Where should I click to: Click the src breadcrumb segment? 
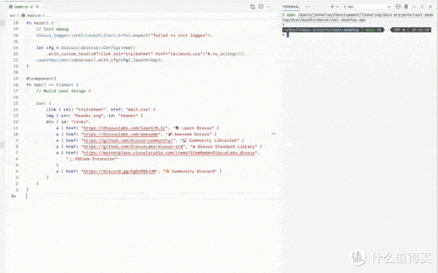click(x=12, y=15)
